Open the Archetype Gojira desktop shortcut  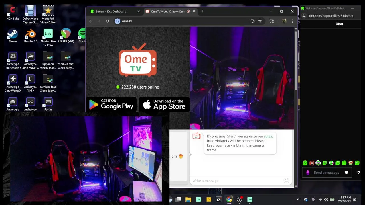(x=13, y=104)
